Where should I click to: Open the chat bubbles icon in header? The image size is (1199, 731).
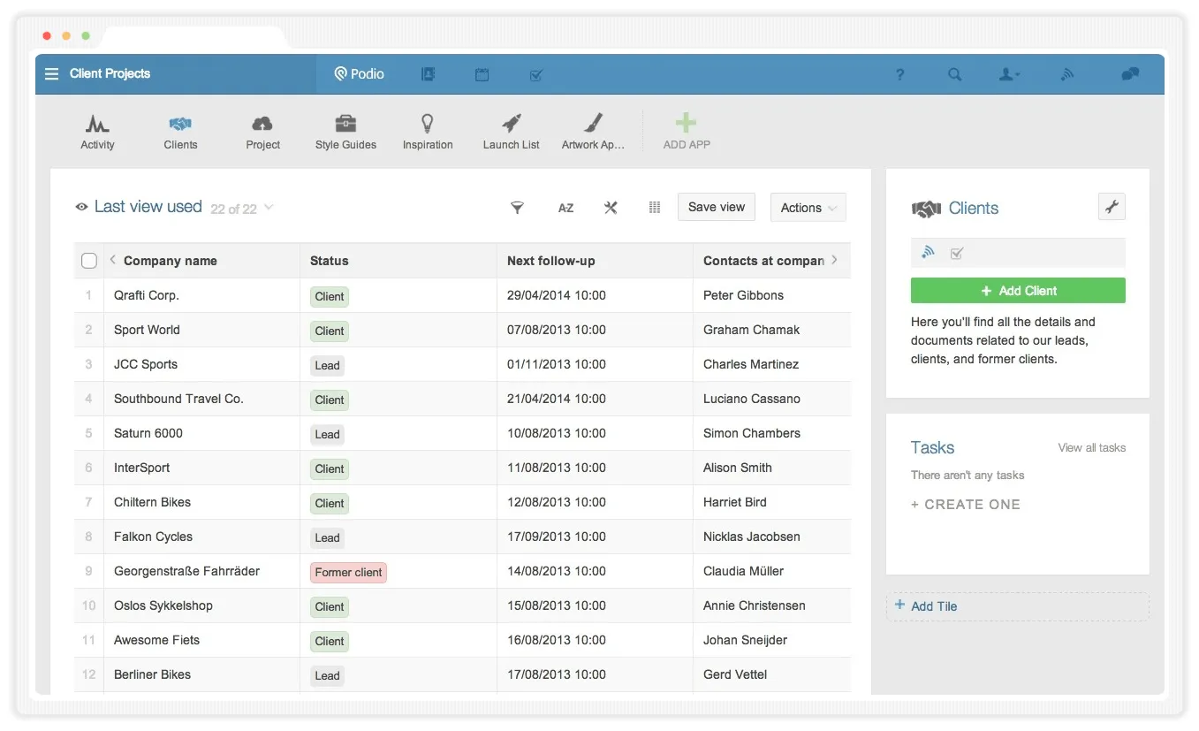click(1130, 75)
